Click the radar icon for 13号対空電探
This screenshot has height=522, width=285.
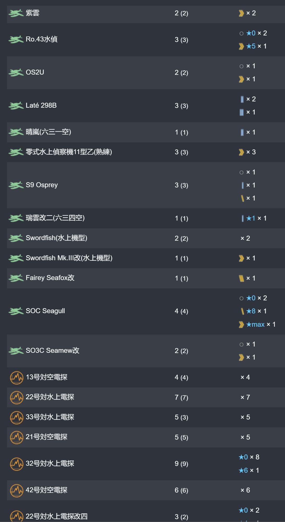pyautogui.click(x=16, y=377)
